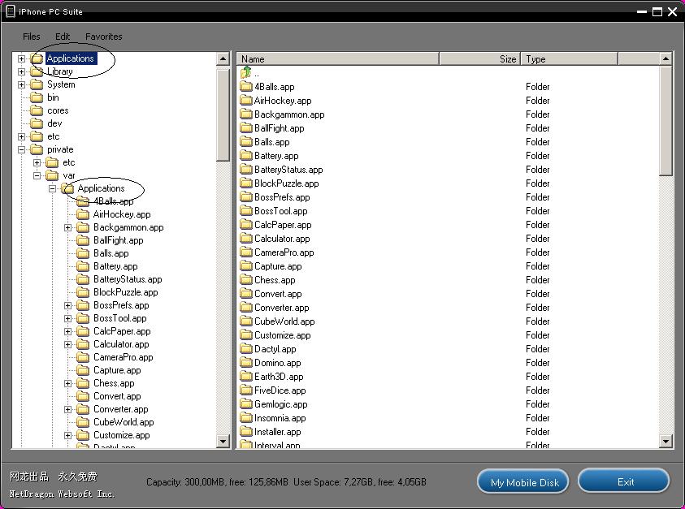Image resolution: width=685 pixels, height=509 pixels.
Task: Click the Earth3D.app folder icon
Action: point(246,377)
